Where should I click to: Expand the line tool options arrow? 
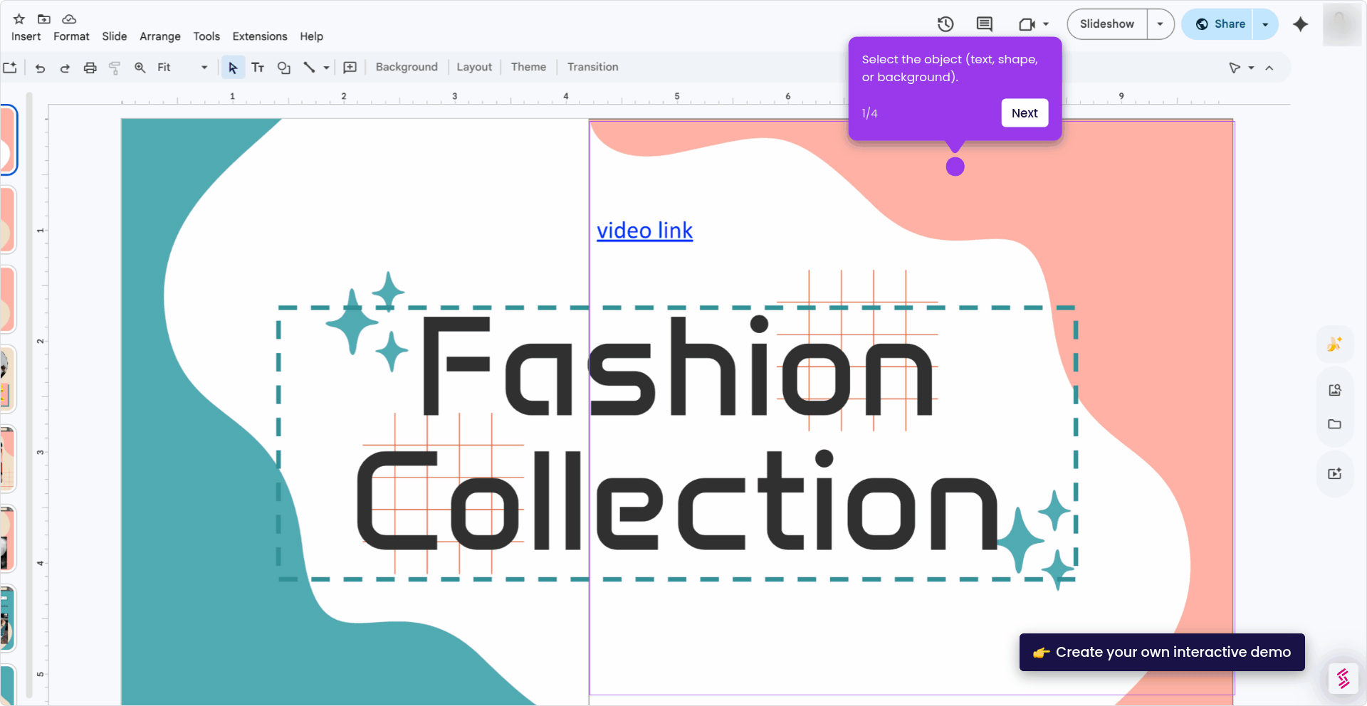click(326, 68)
